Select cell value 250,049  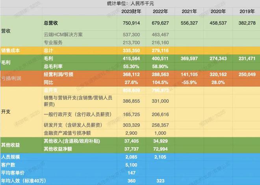coord(247,74)
